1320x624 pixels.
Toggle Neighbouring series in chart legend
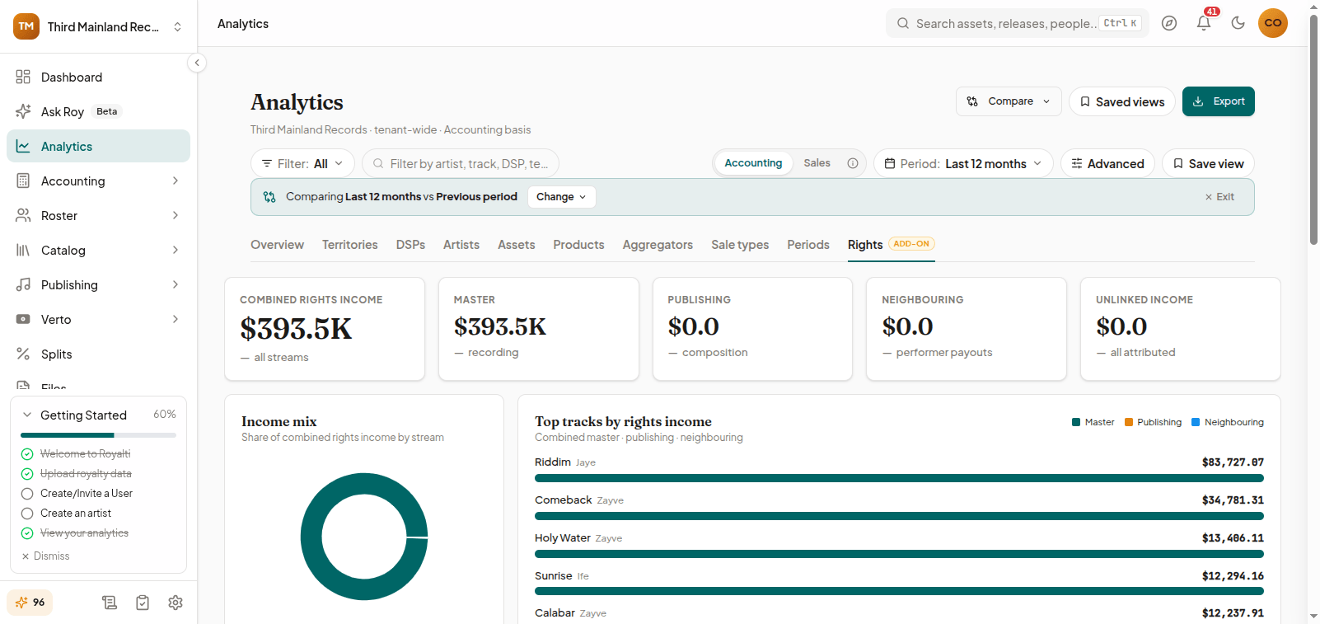click(1228, 422)
